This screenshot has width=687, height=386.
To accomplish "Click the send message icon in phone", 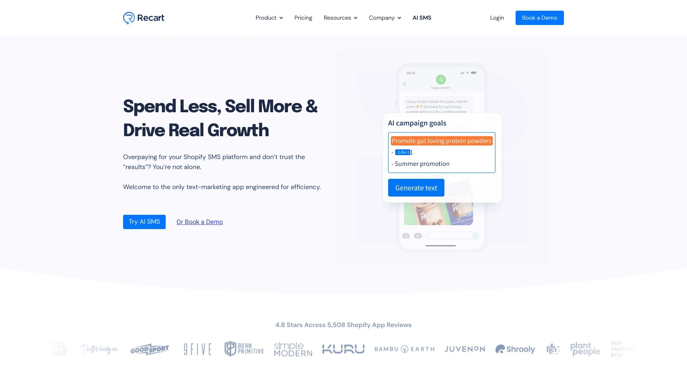I will (475, 235).
